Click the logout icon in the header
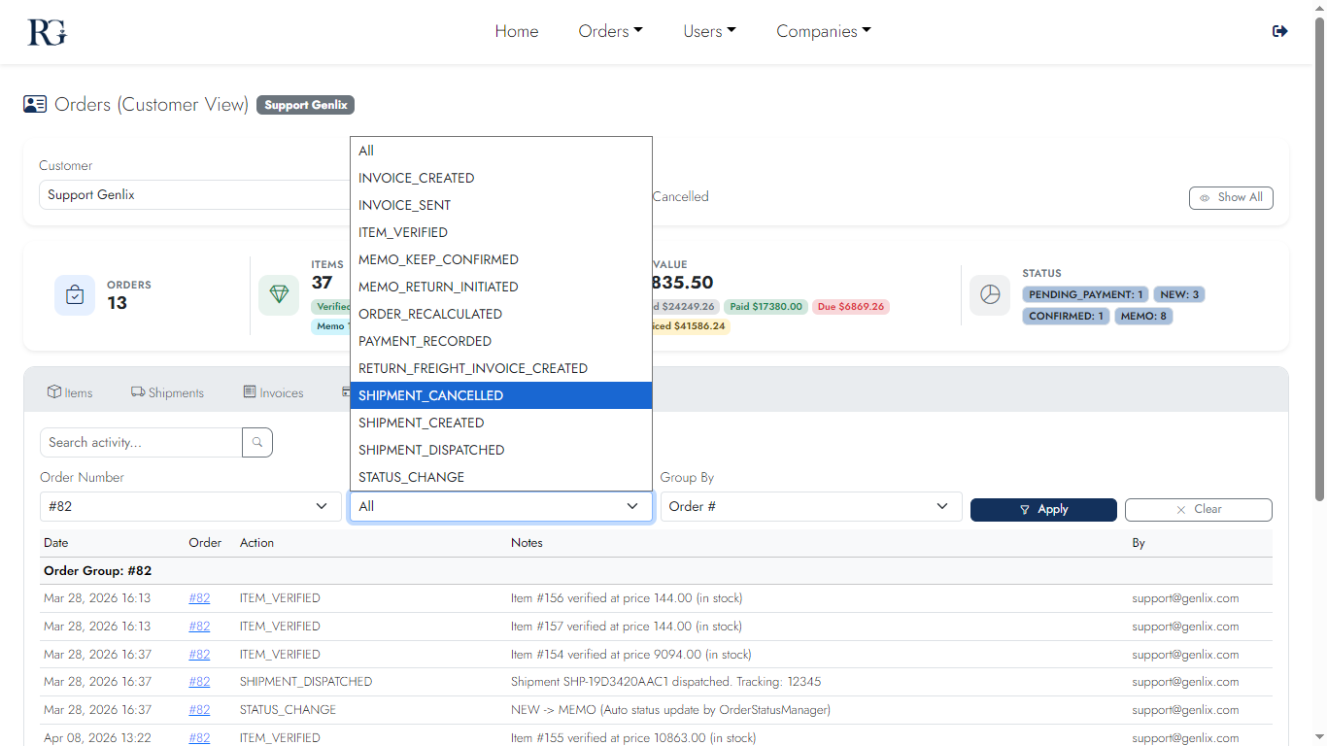This screenshot has height=746, width=1327. click(1279, 31)
